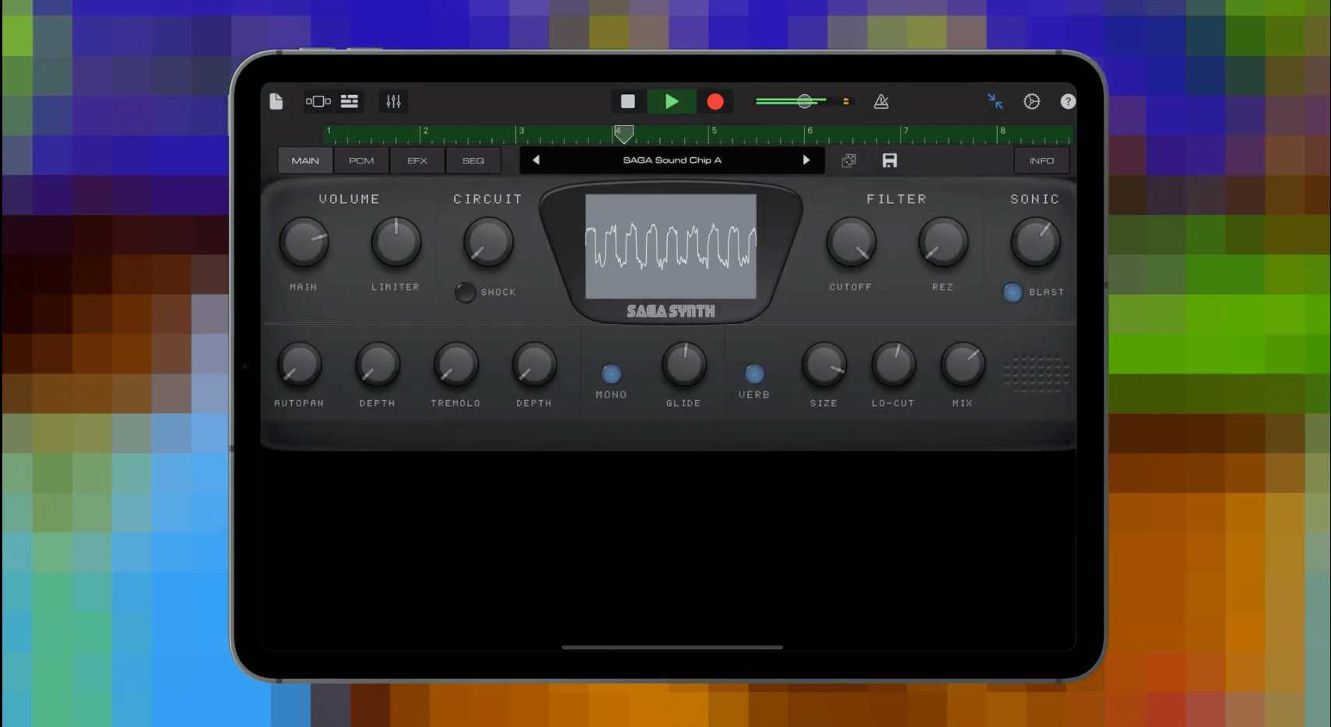Open the SAGA Sound Chip A preset list
The image size is (1331, 727).
click(x=672, y=160)
